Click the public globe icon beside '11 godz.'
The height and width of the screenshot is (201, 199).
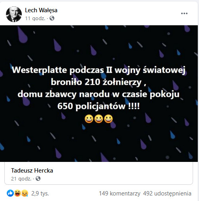52,18
